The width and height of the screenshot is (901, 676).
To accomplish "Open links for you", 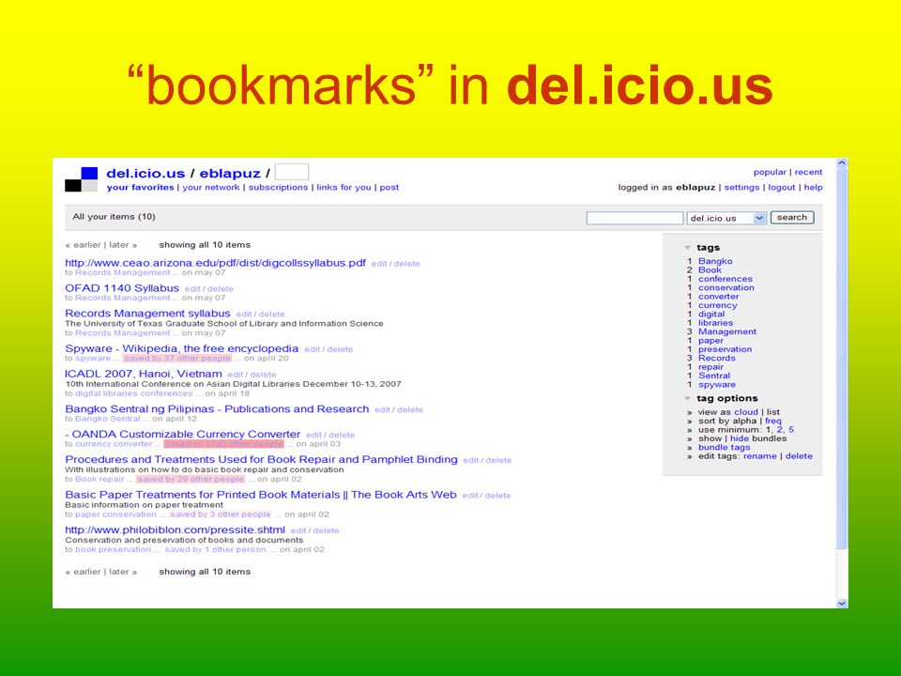I will pyautogui.click(x=344, y=188).
